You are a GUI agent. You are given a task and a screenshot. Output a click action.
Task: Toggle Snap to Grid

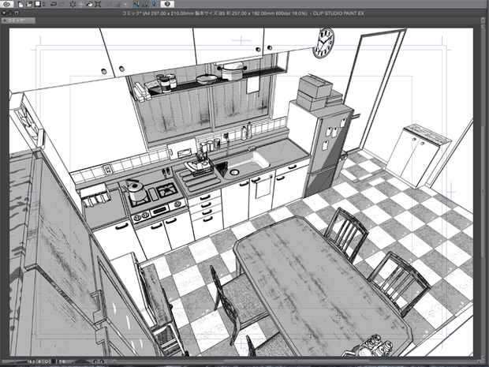[x=154, y=5]
